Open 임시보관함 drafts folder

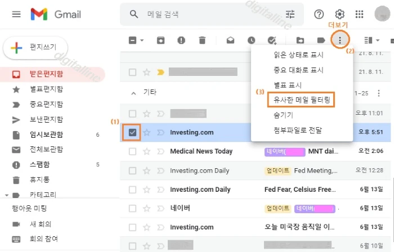coord(47,134)
